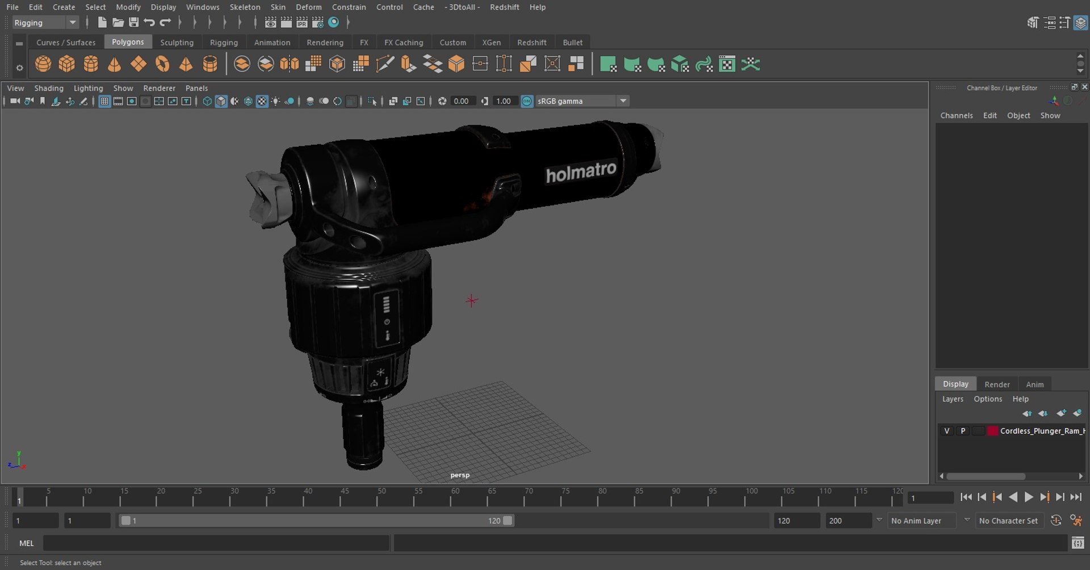Toggle the film gate display
1090x570 pixels.
tap(118, 101)
